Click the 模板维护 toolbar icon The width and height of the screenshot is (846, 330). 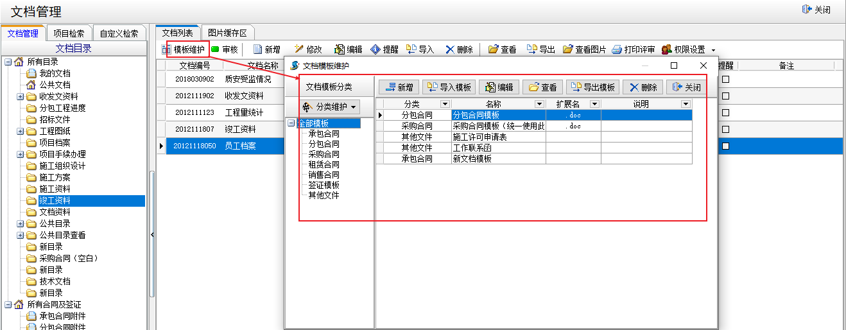168,49
